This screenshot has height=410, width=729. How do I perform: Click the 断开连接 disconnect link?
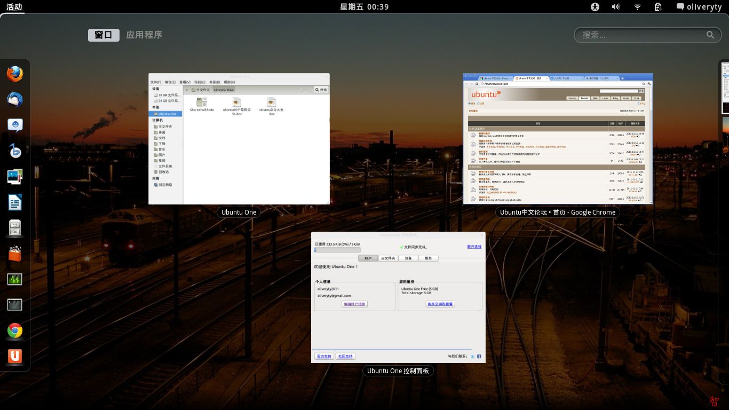(474, 247)
